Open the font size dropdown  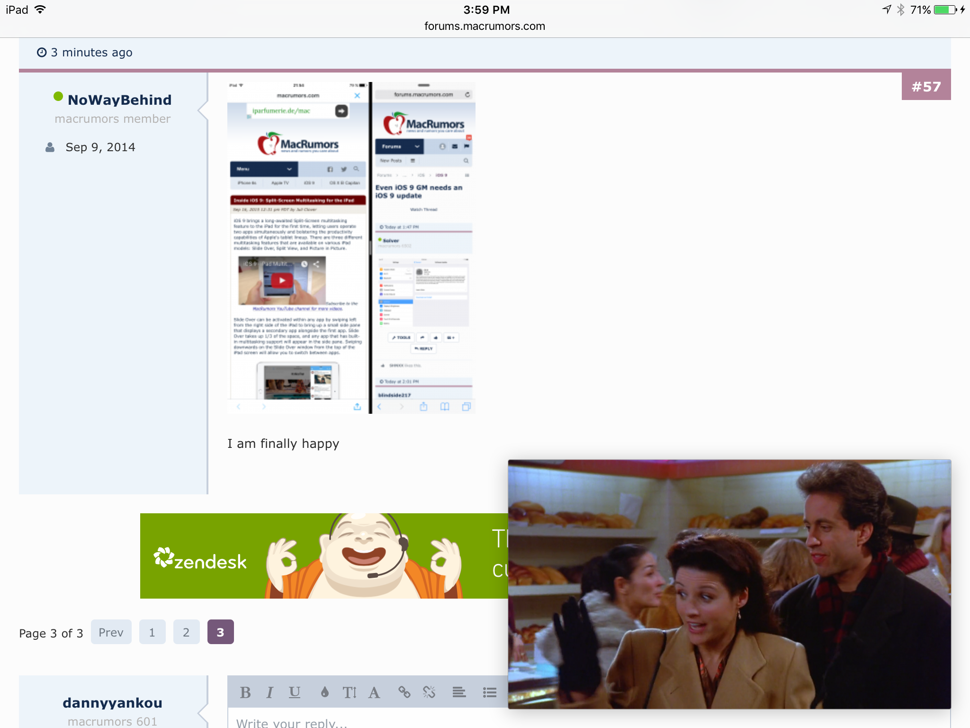tap(349, 692)
